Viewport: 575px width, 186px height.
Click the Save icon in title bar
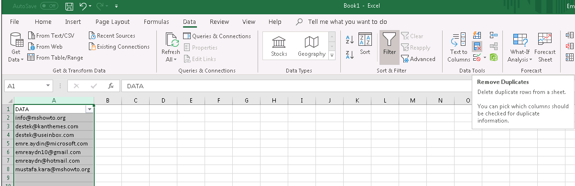tap(69, 6)
